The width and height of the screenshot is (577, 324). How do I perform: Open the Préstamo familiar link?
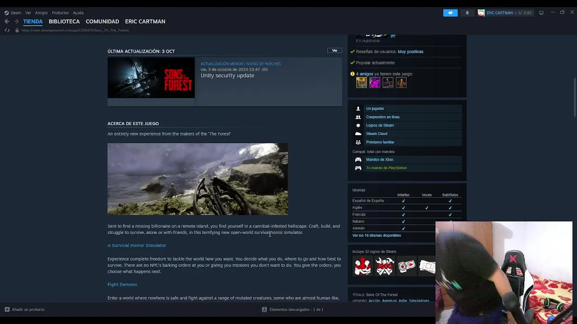coord(380,142)
